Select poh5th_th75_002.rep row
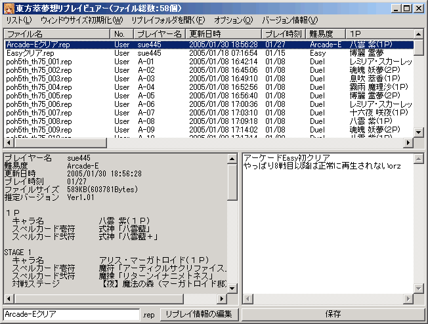This screenshot has width=428, height=324. (x=209, y=70)
